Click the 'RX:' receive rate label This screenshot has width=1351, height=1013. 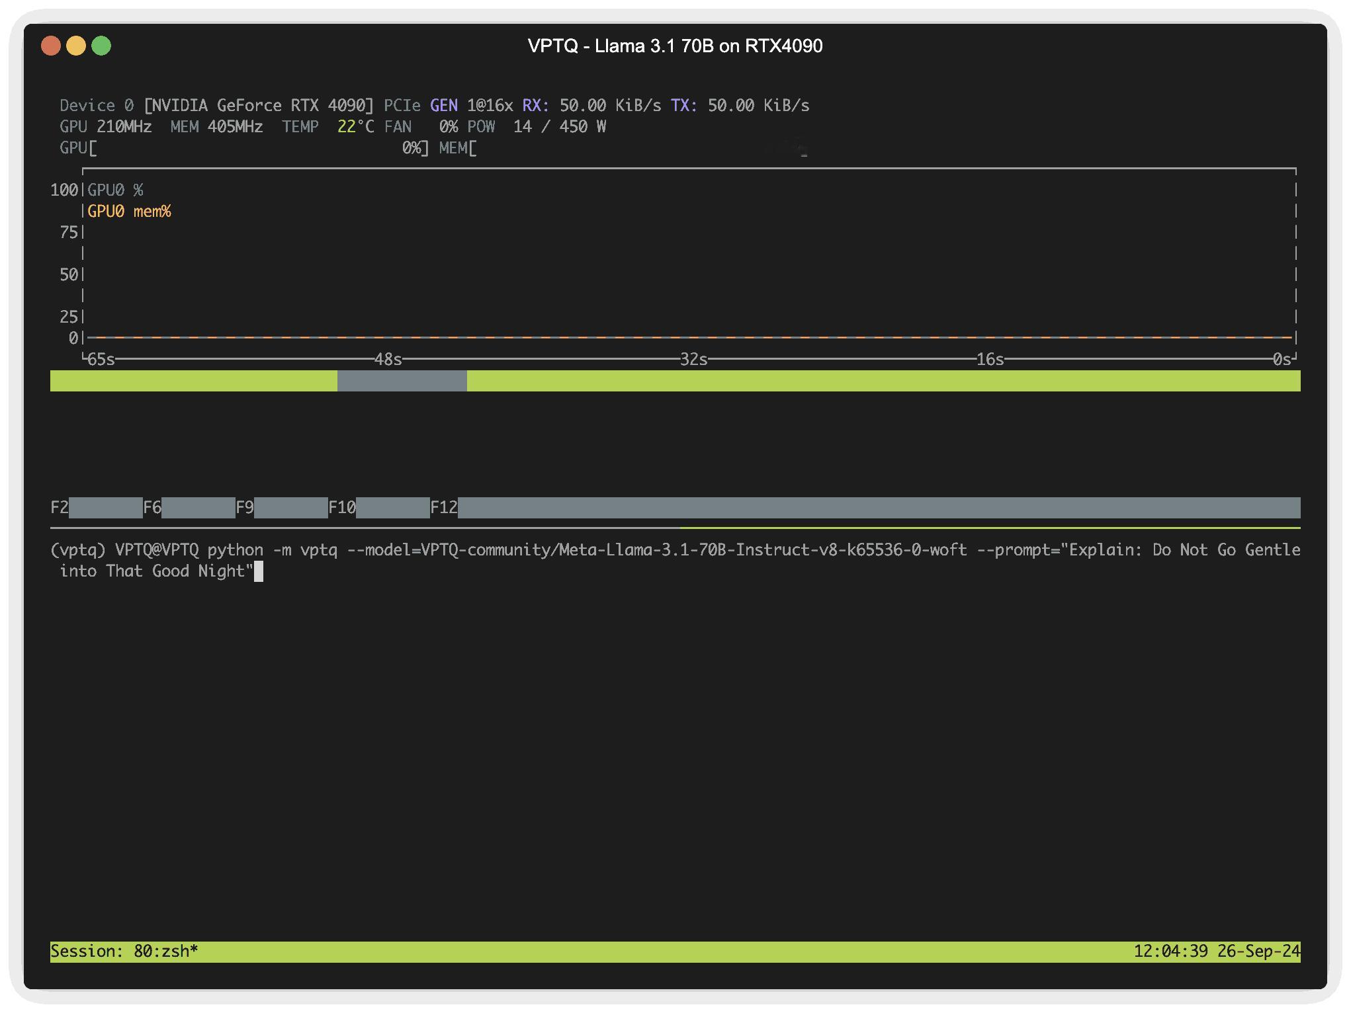coord(536,106)
